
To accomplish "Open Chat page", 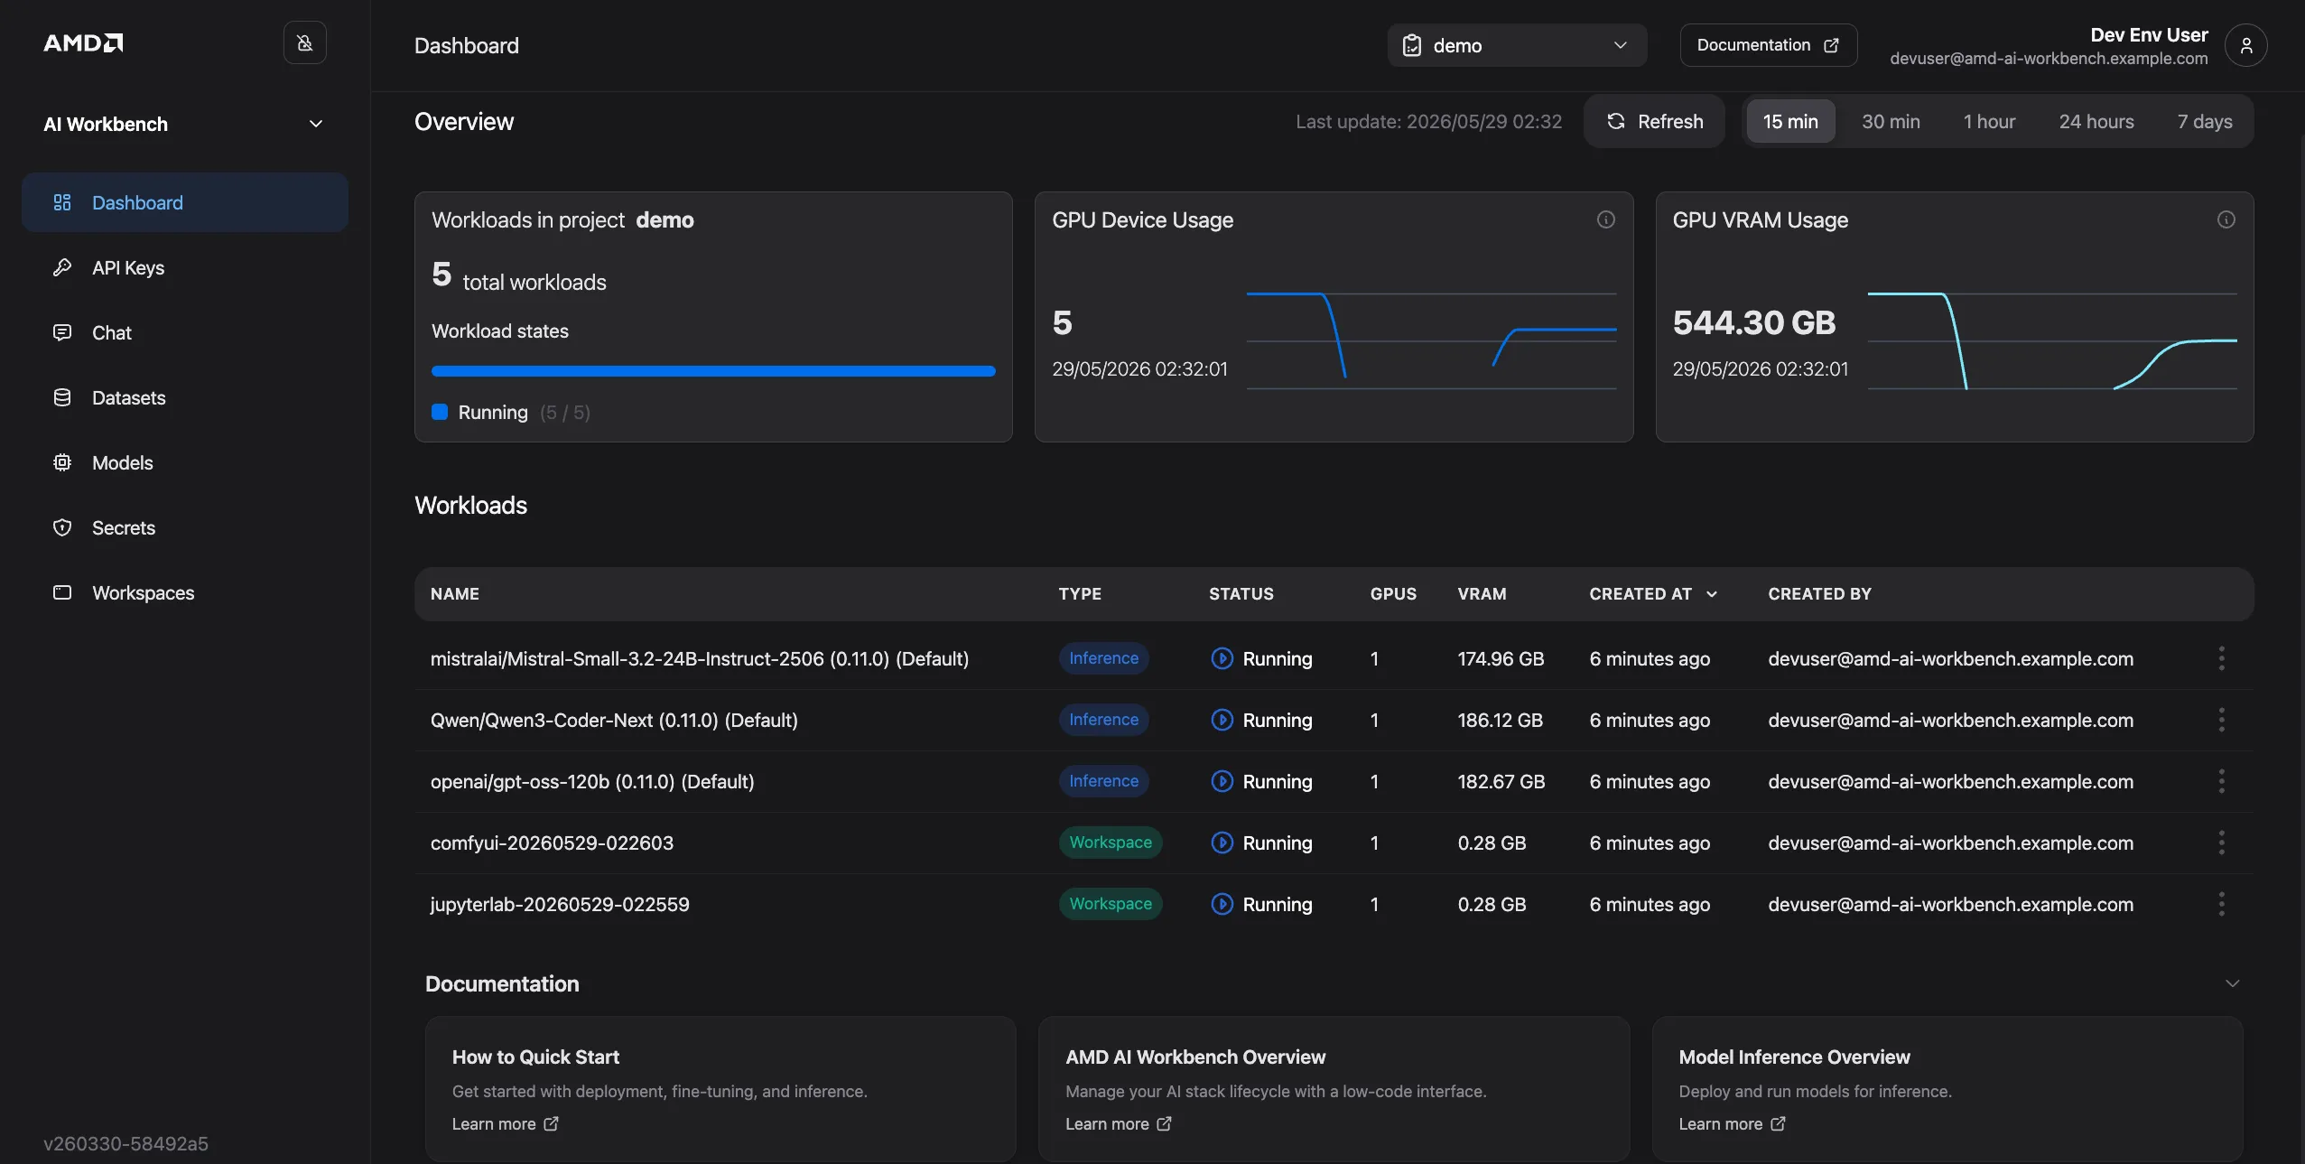I will click(185, 332).
